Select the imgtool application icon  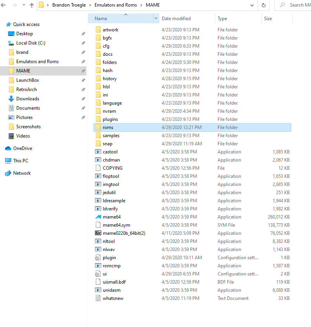[x=98, y=184]
